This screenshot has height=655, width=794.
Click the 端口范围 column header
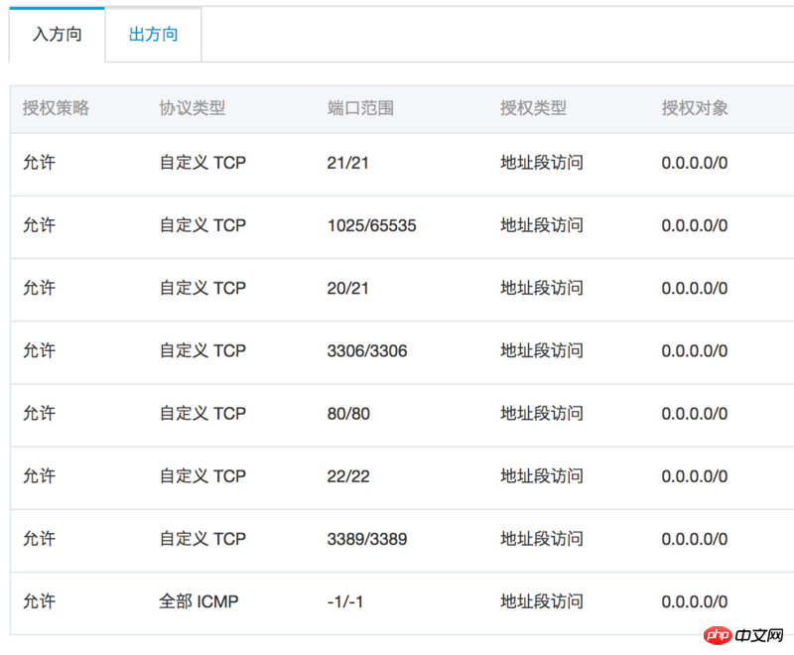[x=360, y=108]
